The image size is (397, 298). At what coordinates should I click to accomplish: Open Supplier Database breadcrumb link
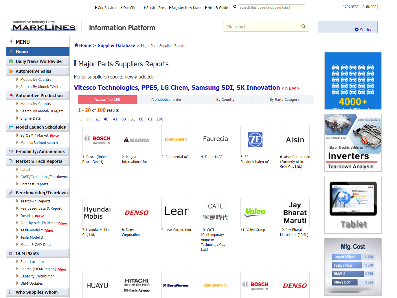click(116, 45)
